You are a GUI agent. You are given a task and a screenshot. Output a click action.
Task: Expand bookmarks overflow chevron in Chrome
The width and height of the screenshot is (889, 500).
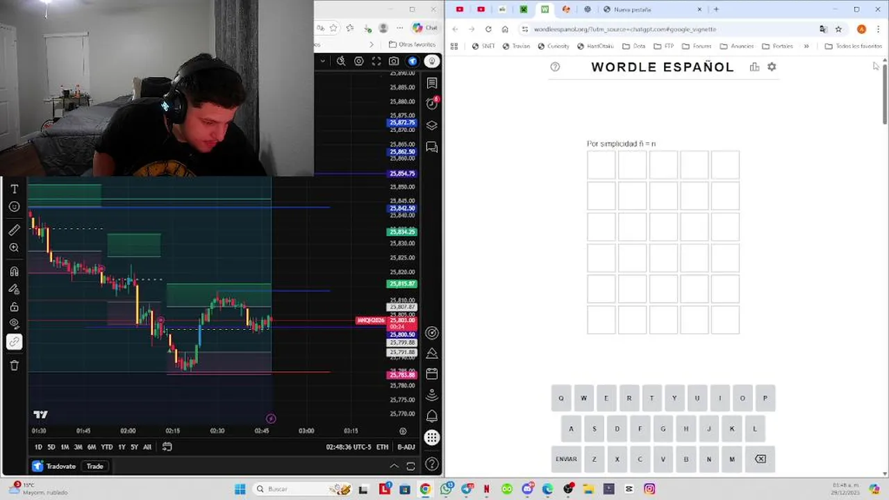click(x=806, y=47)
